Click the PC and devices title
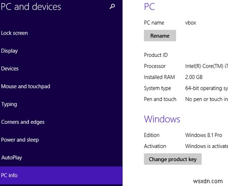The height and width of the screenshot is (186, 228). [x=31, y=7]
